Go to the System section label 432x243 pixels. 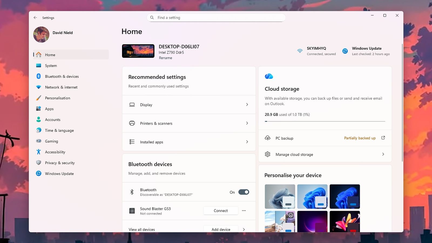point(51,66)
